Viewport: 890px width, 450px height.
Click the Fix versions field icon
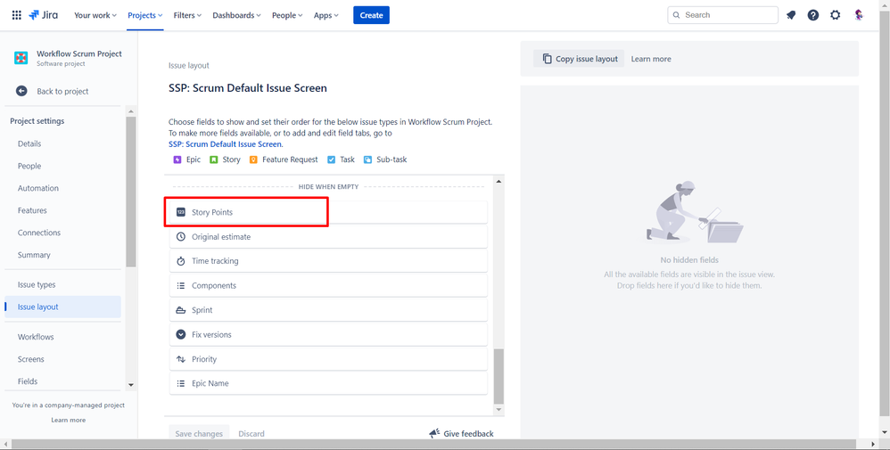[180, 334]
